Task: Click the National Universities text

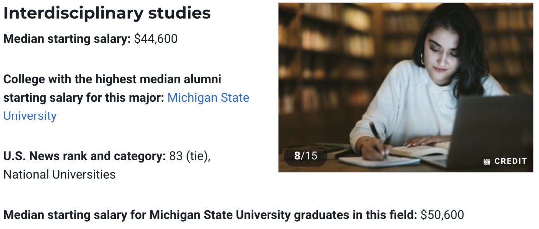Action: coord(59,175)
